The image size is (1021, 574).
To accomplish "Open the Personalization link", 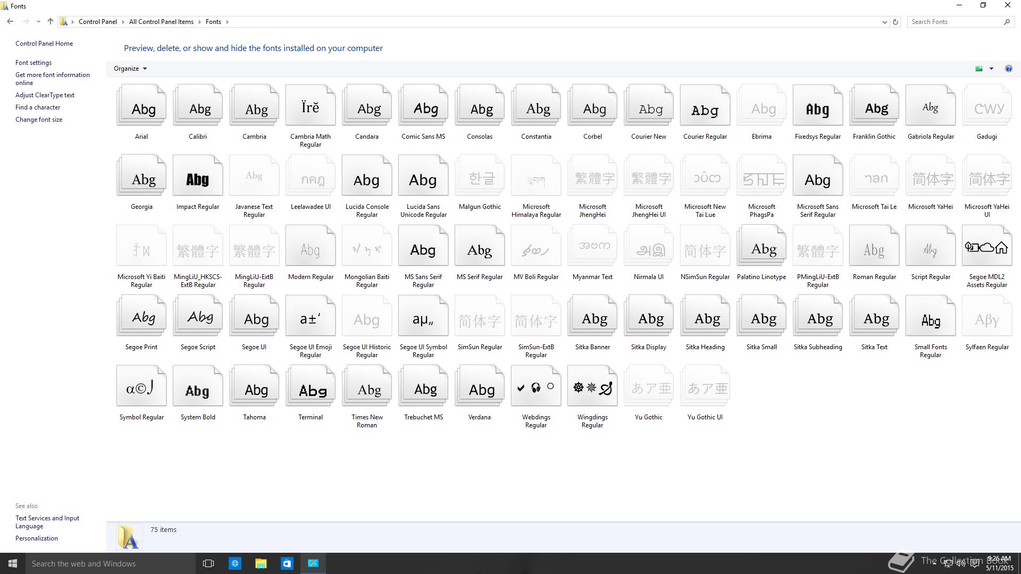I will (x=37, y=538).
